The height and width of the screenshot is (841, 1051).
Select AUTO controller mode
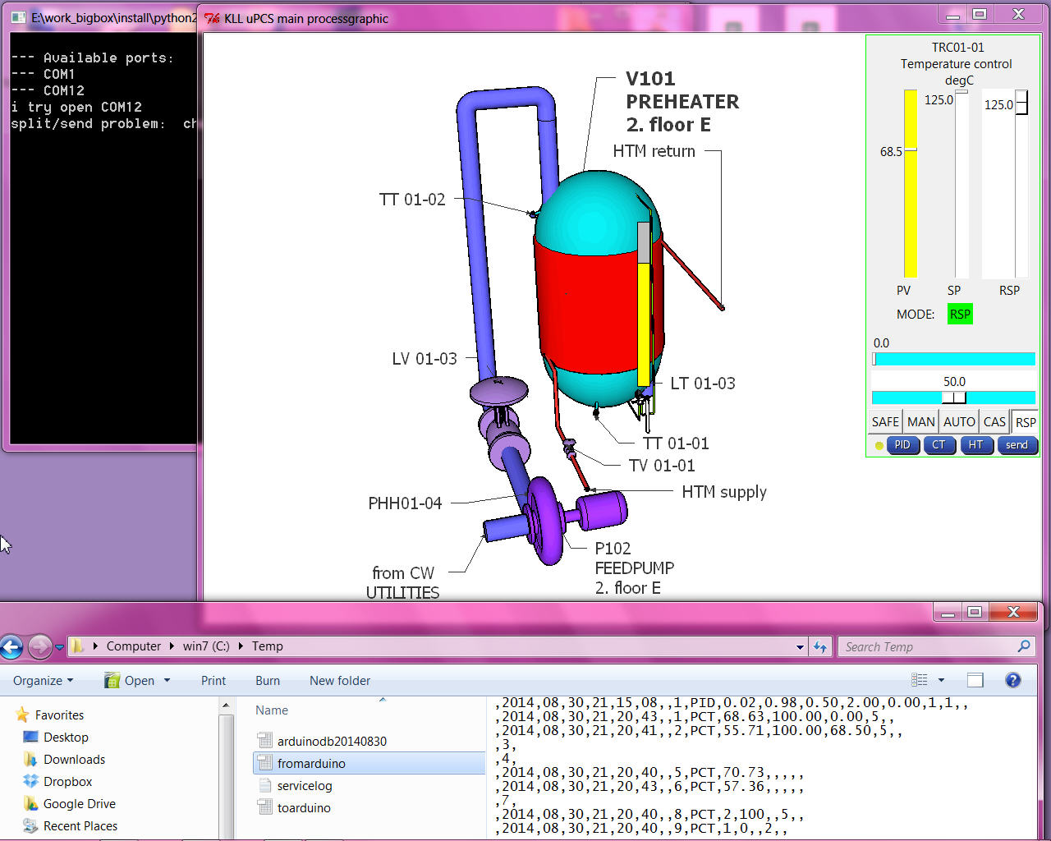(x=958, y=422)
